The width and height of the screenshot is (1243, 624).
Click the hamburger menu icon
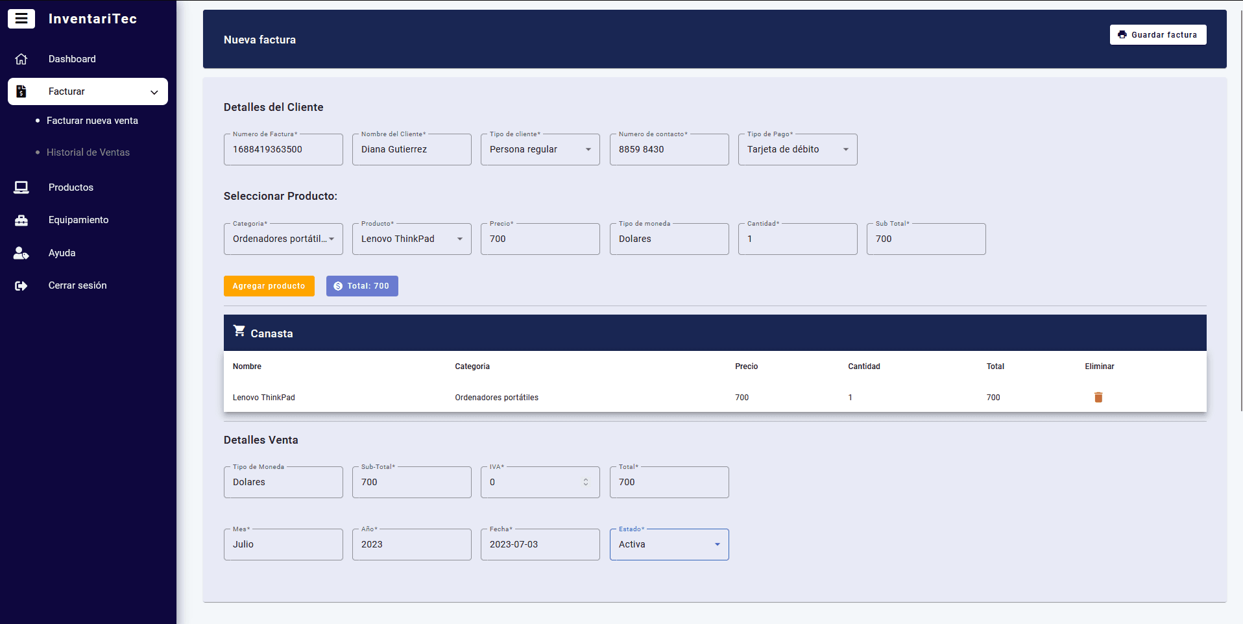[21, 19]
